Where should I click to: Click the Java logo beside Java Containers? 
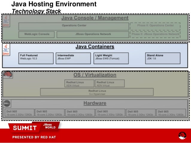coord(6,50)
